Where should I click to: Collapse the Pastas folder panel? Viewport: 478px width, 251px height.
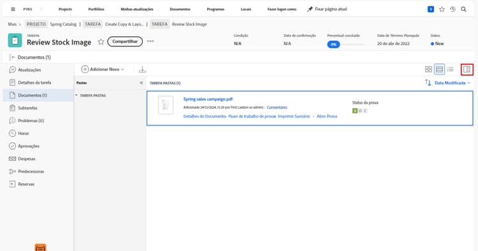pos(141,83)
